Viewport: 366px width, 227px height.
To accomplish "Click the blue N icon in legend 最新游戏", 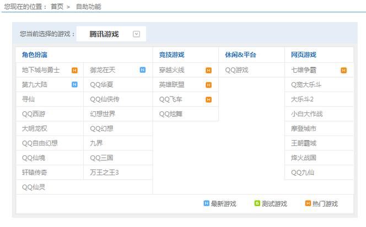I will tap(206, 203).
